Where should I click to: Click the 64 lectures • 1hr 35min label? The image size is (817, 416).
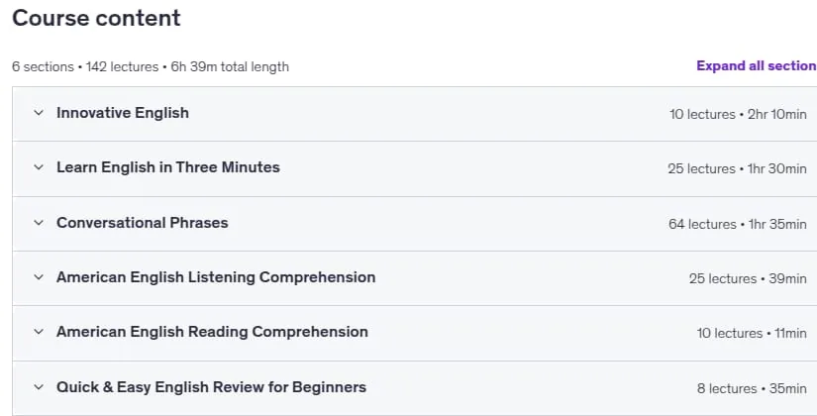pos(737,224)
